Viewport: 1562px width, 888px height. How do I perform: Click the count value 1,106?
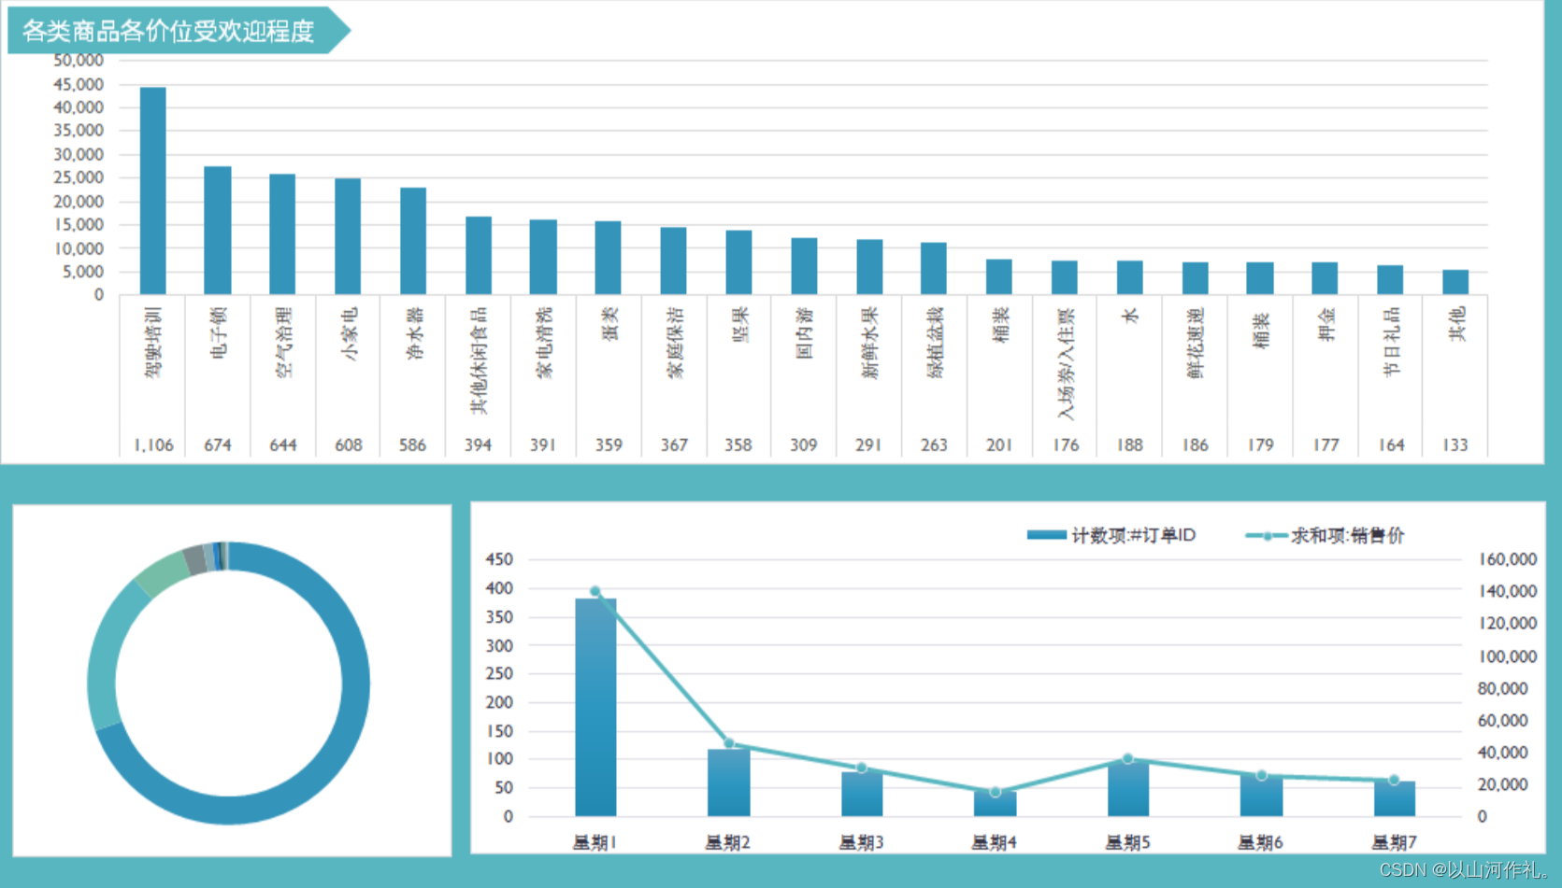coord(153,445)
